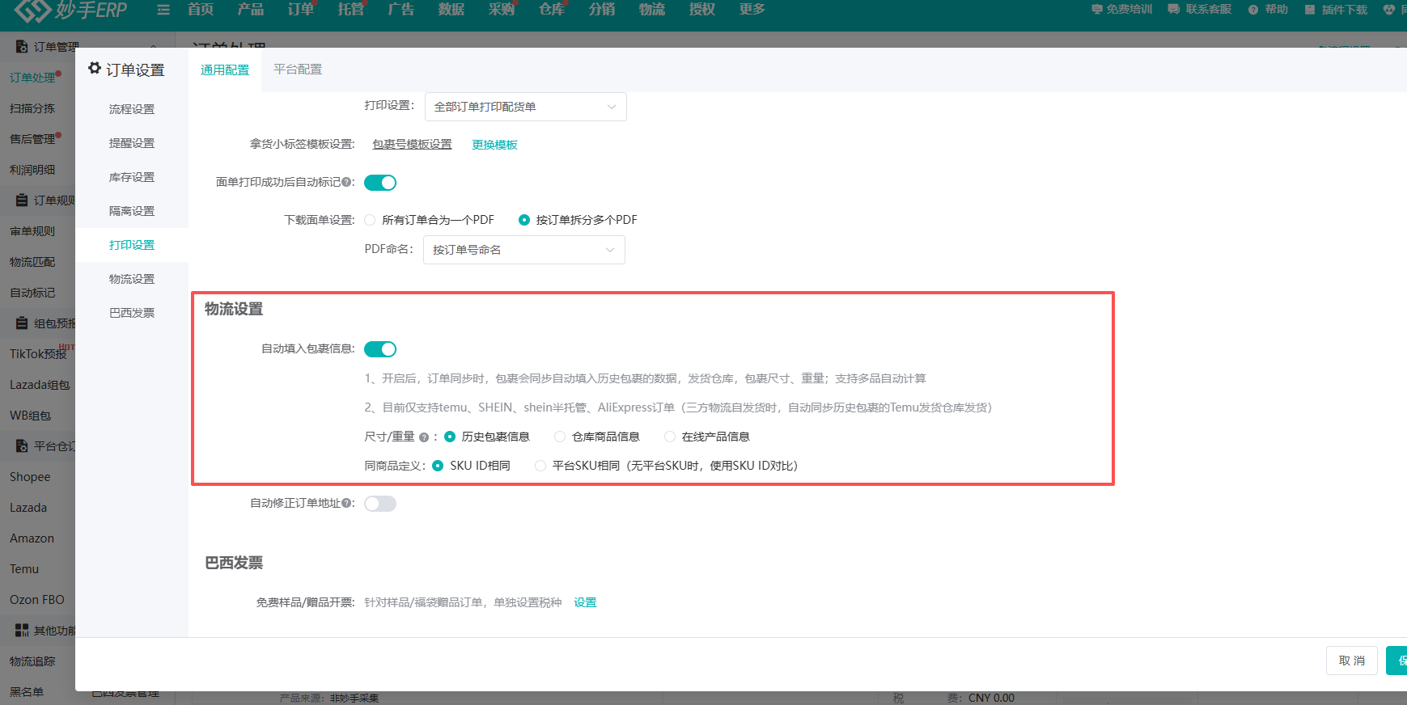
Task: Select 在线产品信息 radio option
Action: pyautogui.click(x=670, y=437)
